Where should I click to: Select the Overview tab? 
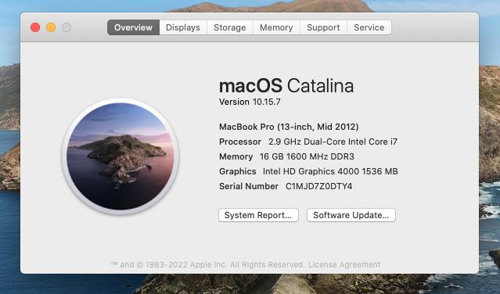tap(133, 27)
